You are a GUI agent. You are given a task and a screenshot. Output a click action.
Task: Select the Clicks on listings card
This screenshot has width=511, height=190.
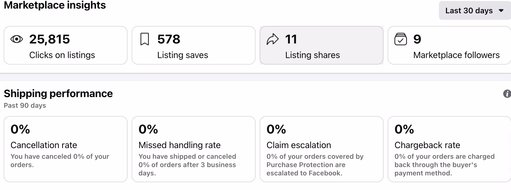[x=65, y=46]
